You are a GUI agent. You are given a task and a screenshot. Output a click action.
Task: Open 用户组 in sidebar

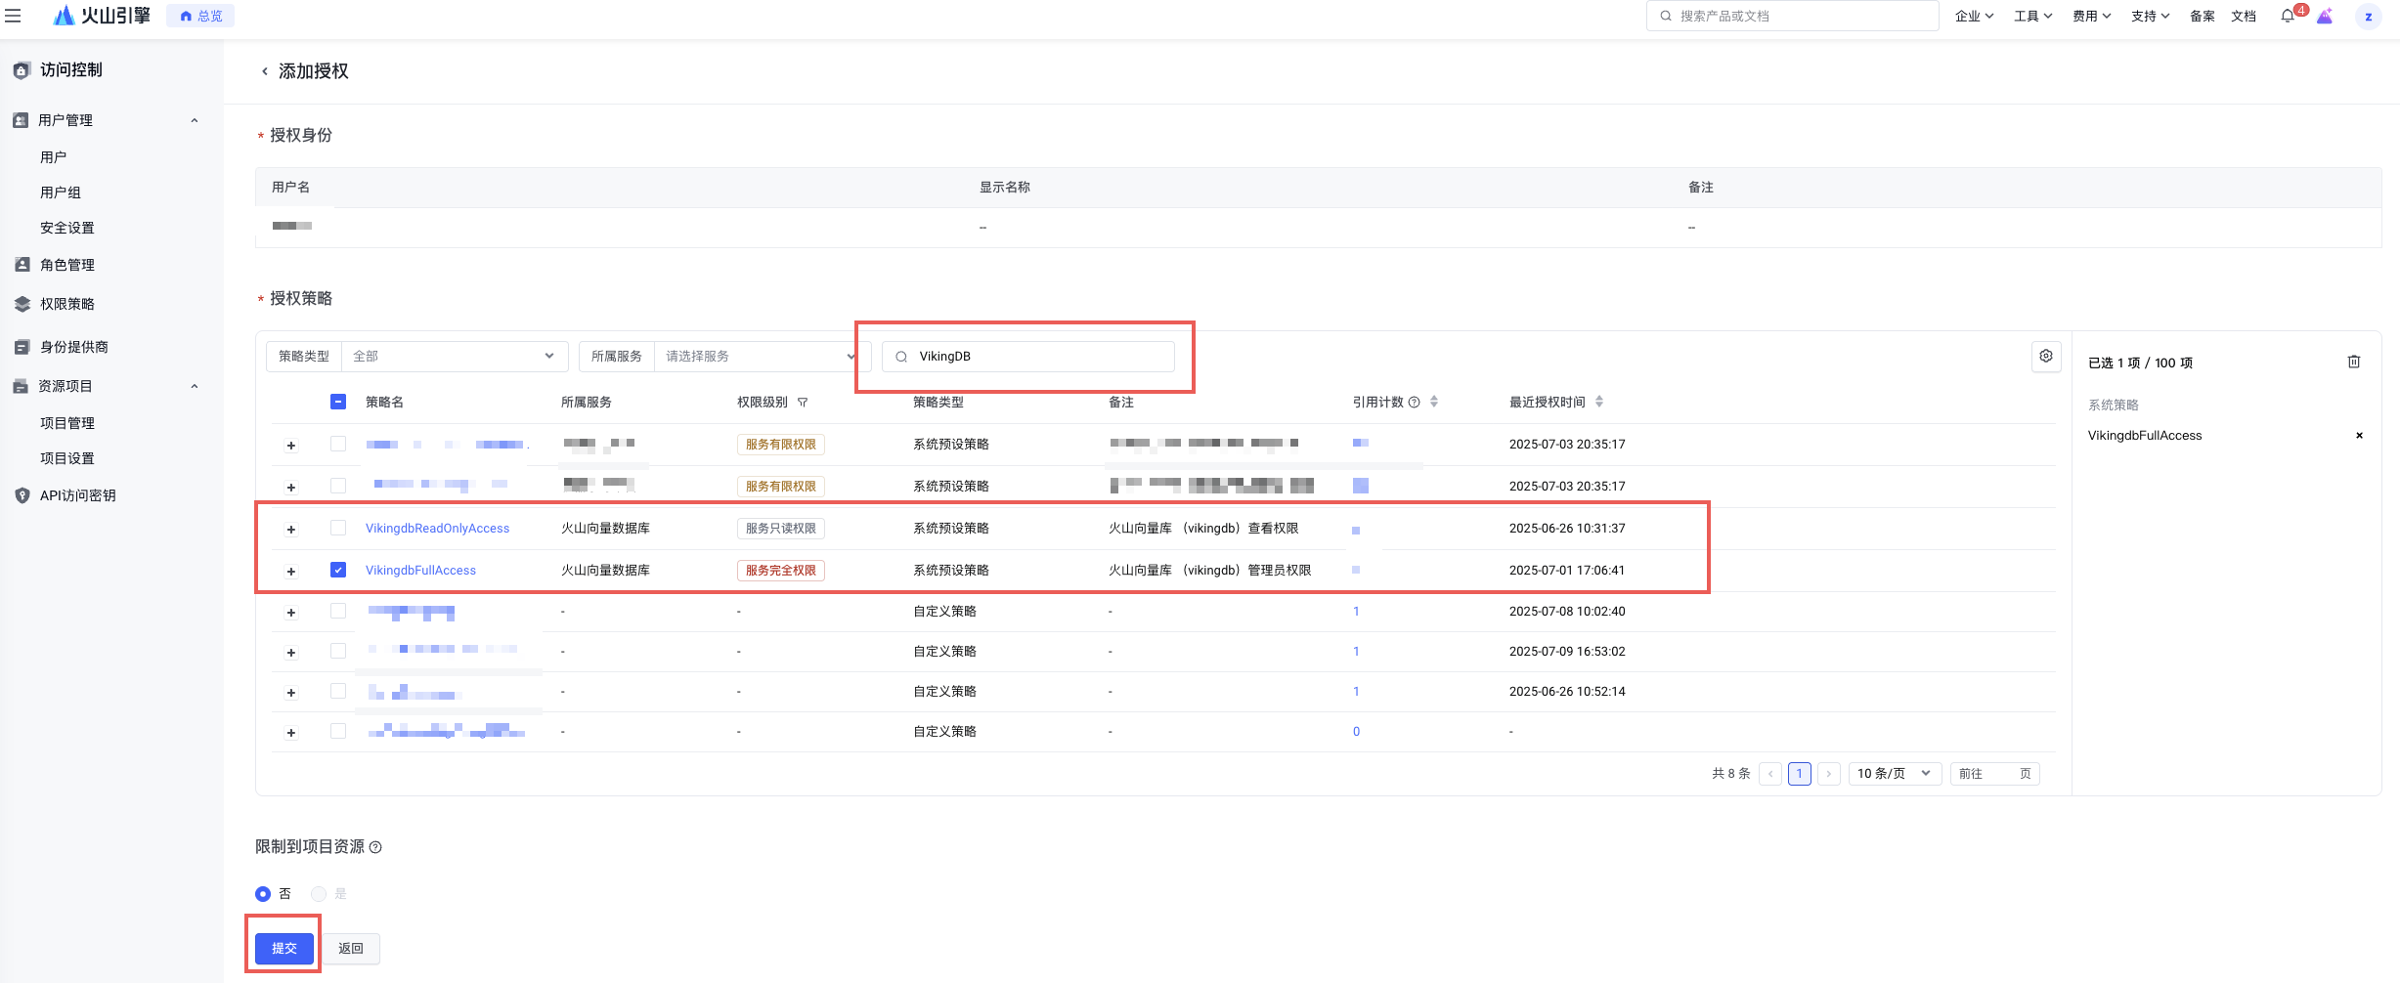point(61,192)
